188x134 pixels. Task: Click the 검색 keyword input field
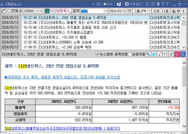pyautogui.click(x=92, y=11)
